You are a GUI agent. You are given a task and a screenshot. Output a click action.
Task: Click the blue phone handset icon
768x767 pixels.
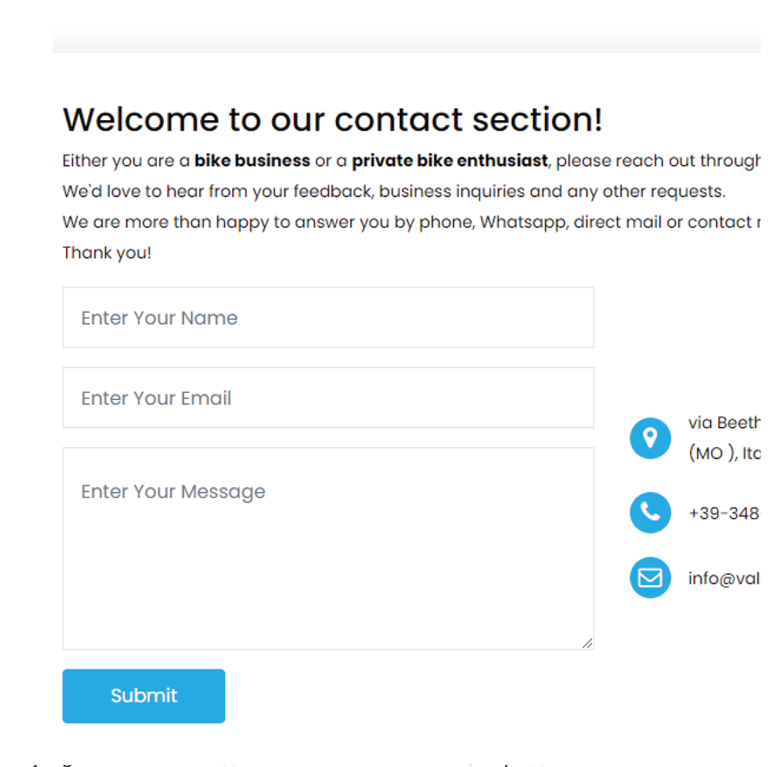click(650, 512)
